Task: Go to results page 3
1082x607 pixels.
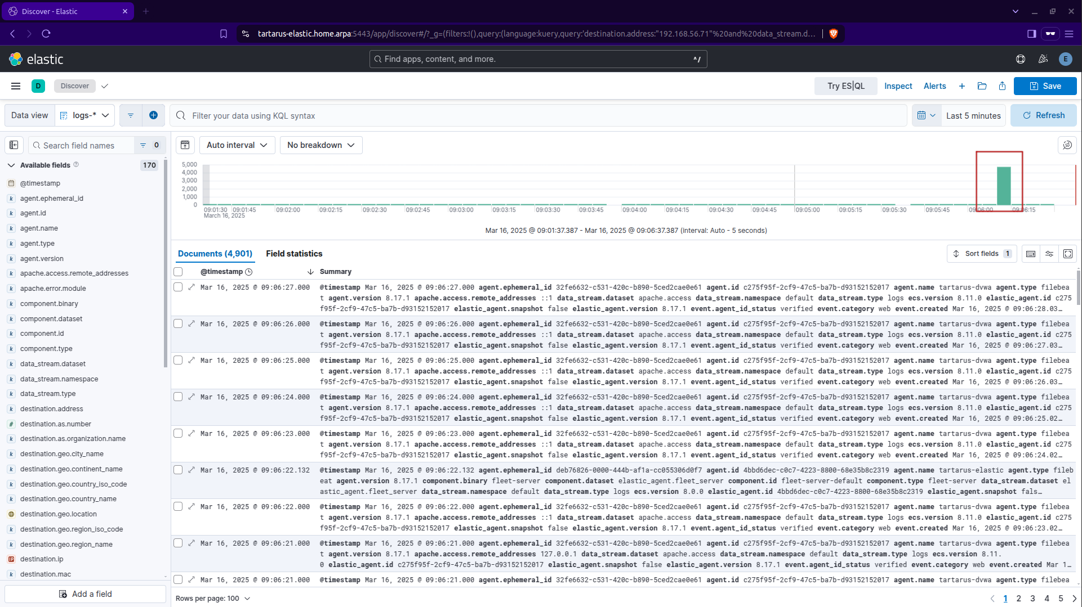Action: pos(1032,599)
